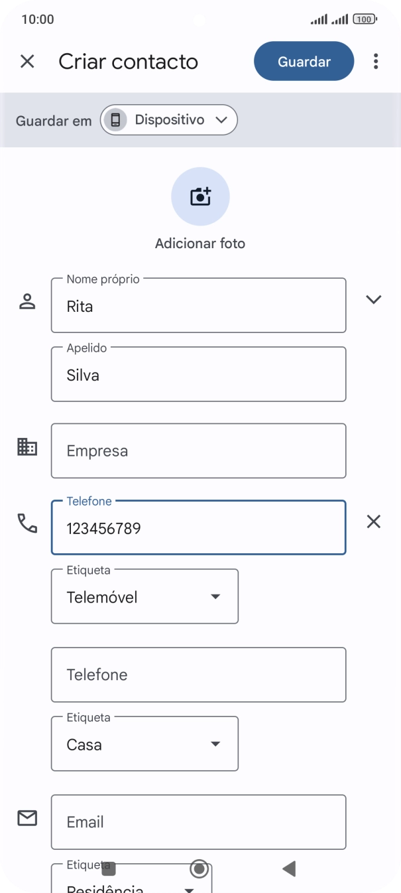Viewport: 401px width, 893px height.
Task: Click the building icon beside Empresa field
Action: tap(27, 446)
